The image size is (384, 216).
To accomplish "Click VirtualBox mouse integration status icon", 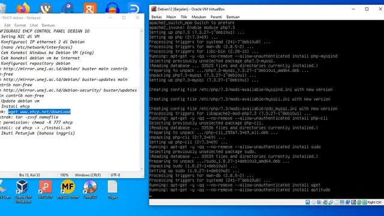I will click(x=359, y=202).
